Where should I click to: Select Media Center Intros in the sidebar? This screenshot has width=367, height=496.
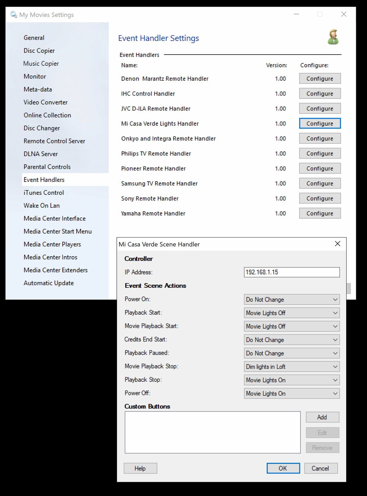coord(50,257)
